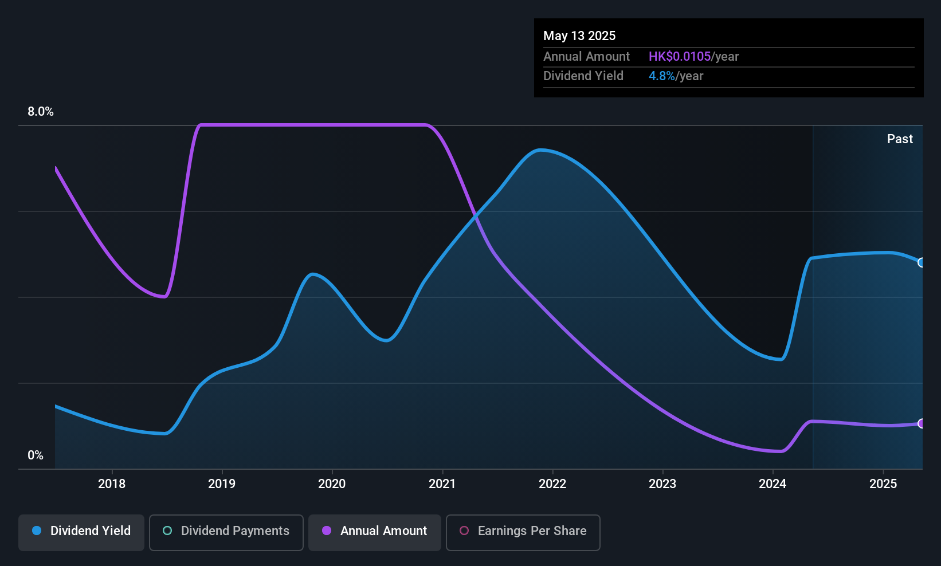The width and height of the screenshot is (941, 566).
Task: Click the 2018 x-axis label
Action: tap(112, 484)
